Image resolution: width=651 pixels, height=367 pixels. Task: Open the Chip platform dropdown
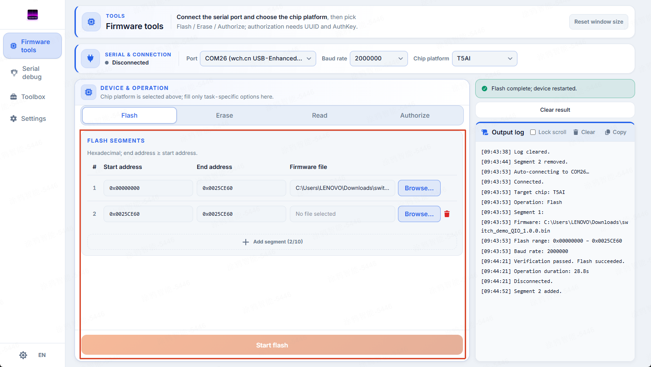(484, 59)
